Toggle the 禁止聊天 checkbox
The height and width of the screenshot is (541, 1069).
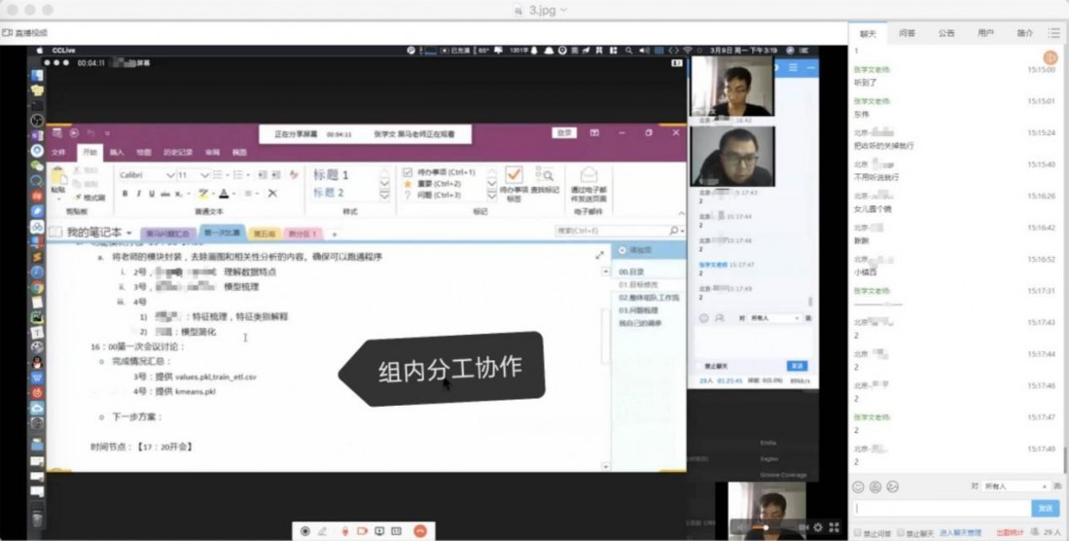tap(900, 533)
